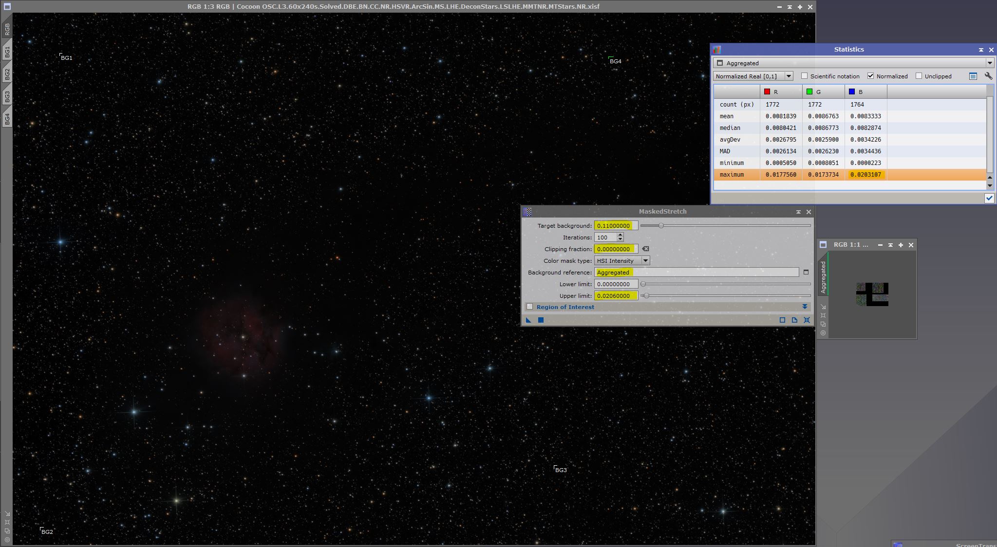997x547 pixels.
Task: Switch to BG2 preview tab
Action: [x=7, y=74]
